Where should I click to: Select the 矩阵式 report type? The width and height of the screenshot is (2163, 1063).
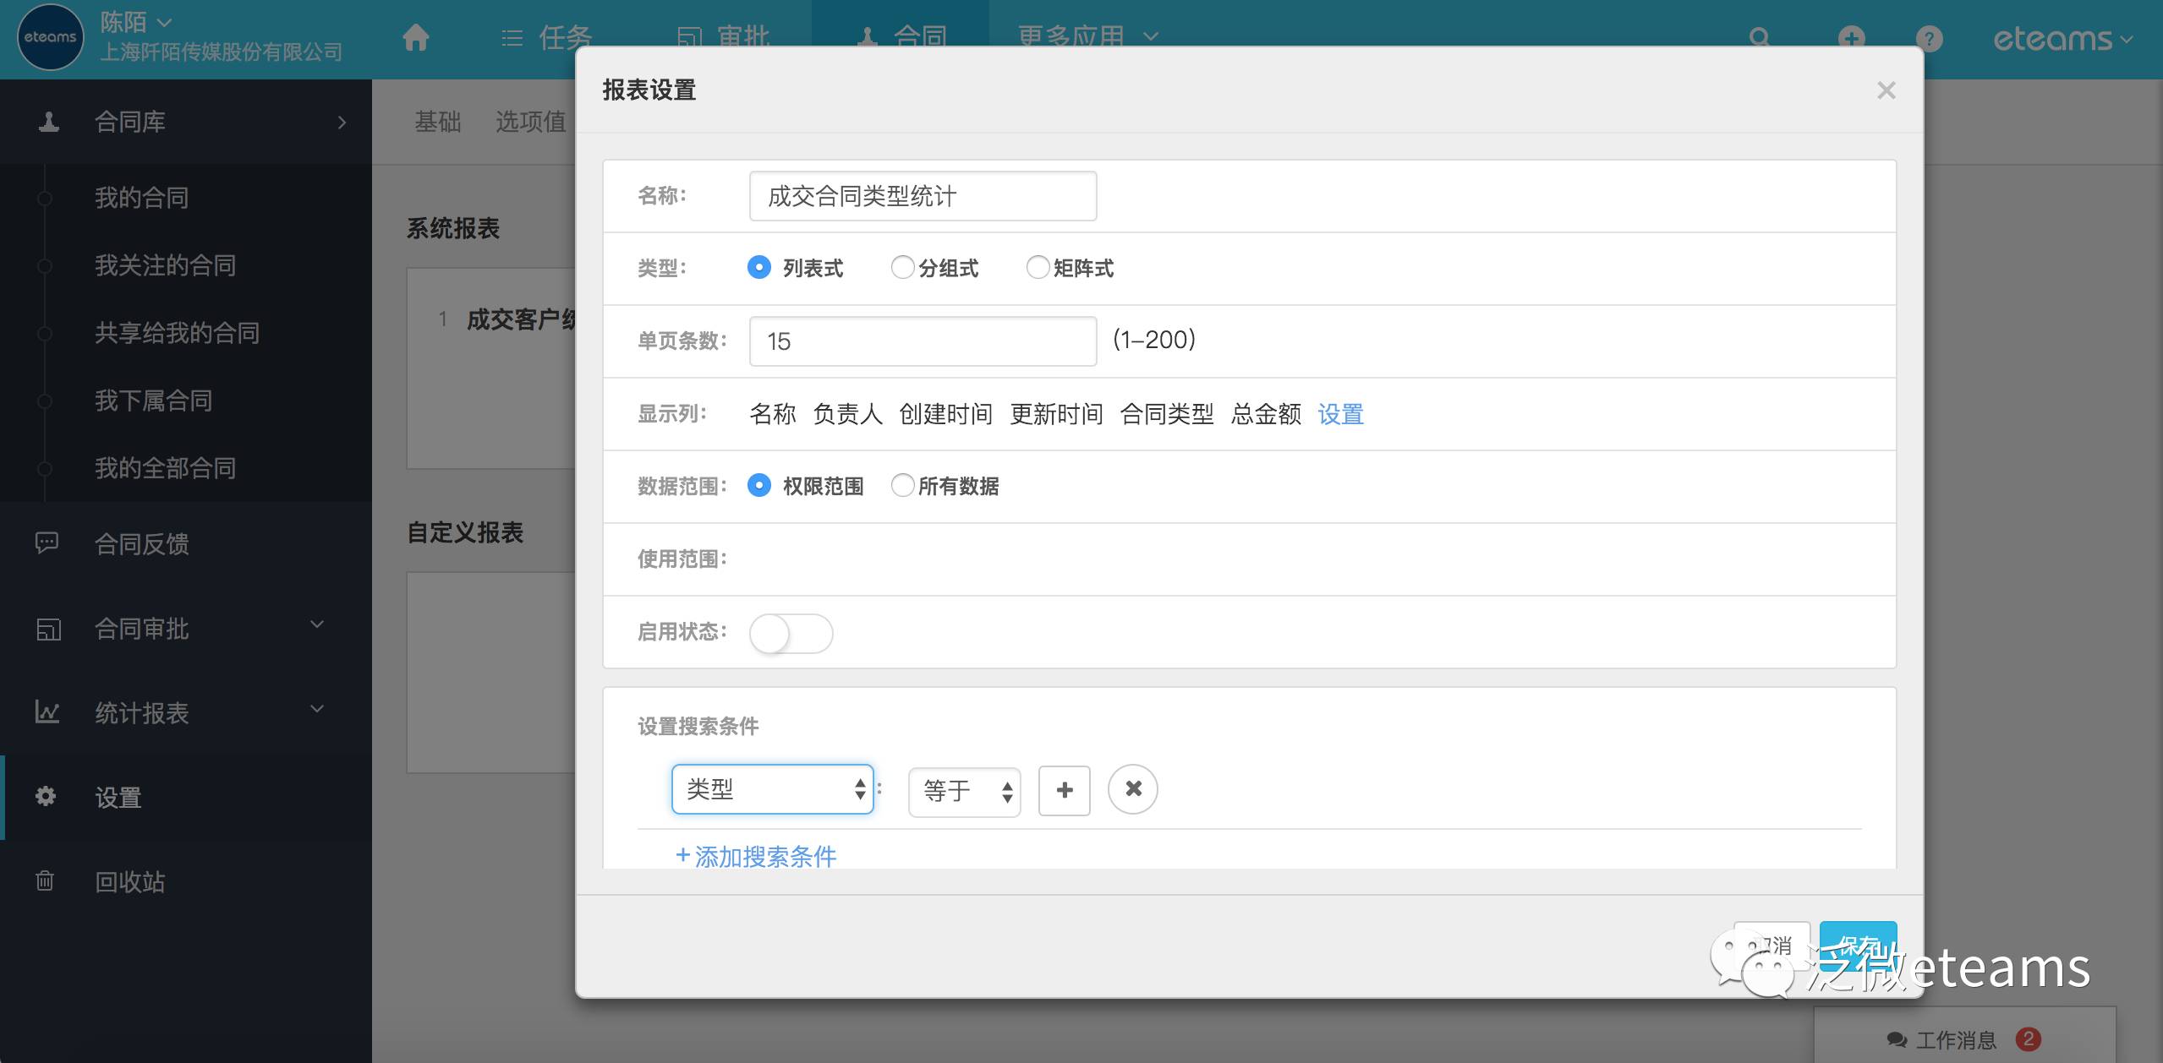coord(1038,268)
